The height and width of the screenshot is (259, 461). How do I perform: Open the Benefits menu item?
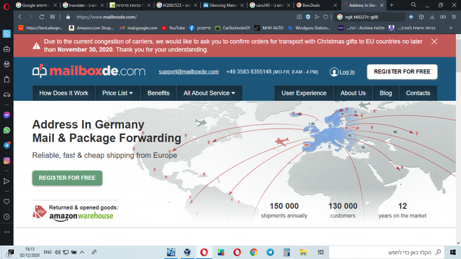coord(158,93)
